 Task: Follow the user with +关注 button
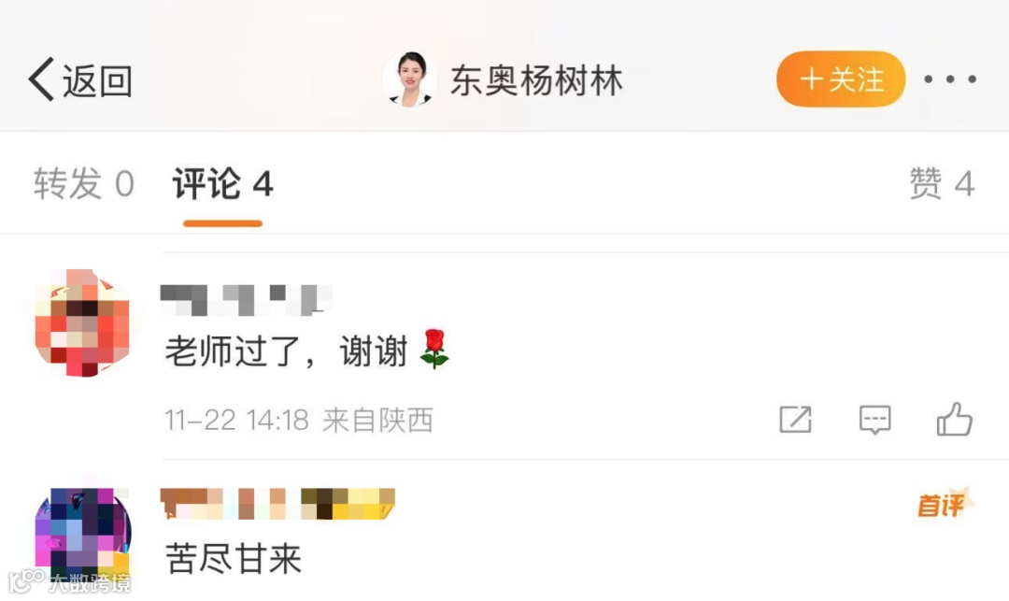841,79
